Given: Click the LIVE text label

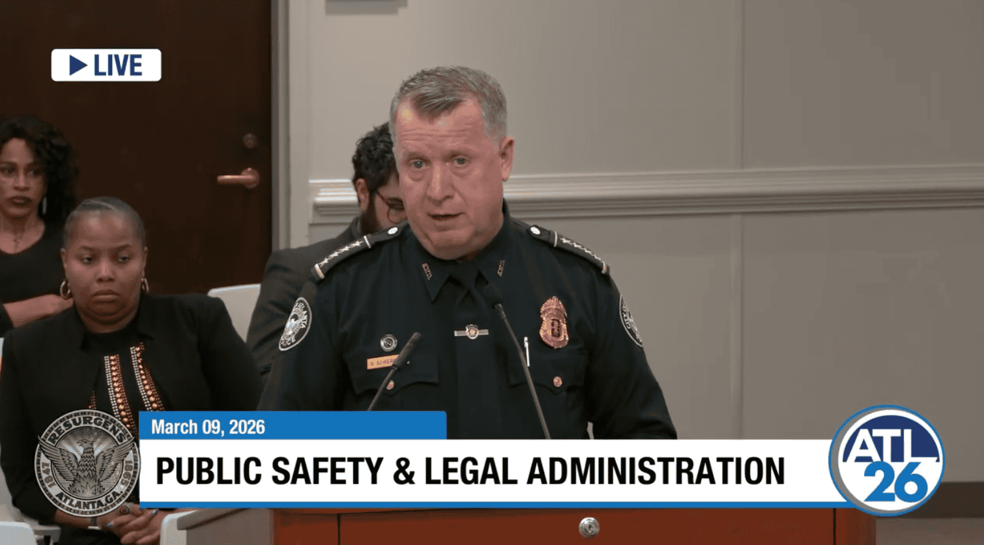Looking at the screenshot, I should click(x=118, y=65).
